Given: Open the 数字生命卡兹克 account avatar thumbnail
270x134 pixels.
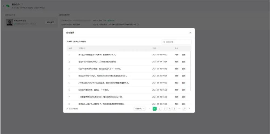Looking at the screenshot, I should (9, 22).
